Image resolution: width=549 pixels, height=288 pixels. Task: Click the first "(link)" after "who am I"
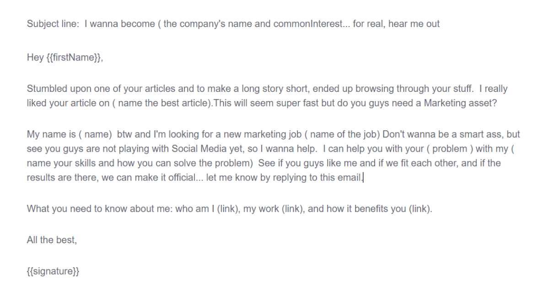pyautogui.click(x=227, y=209)
